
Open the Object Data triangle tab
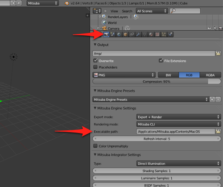(x=145, y=34)
